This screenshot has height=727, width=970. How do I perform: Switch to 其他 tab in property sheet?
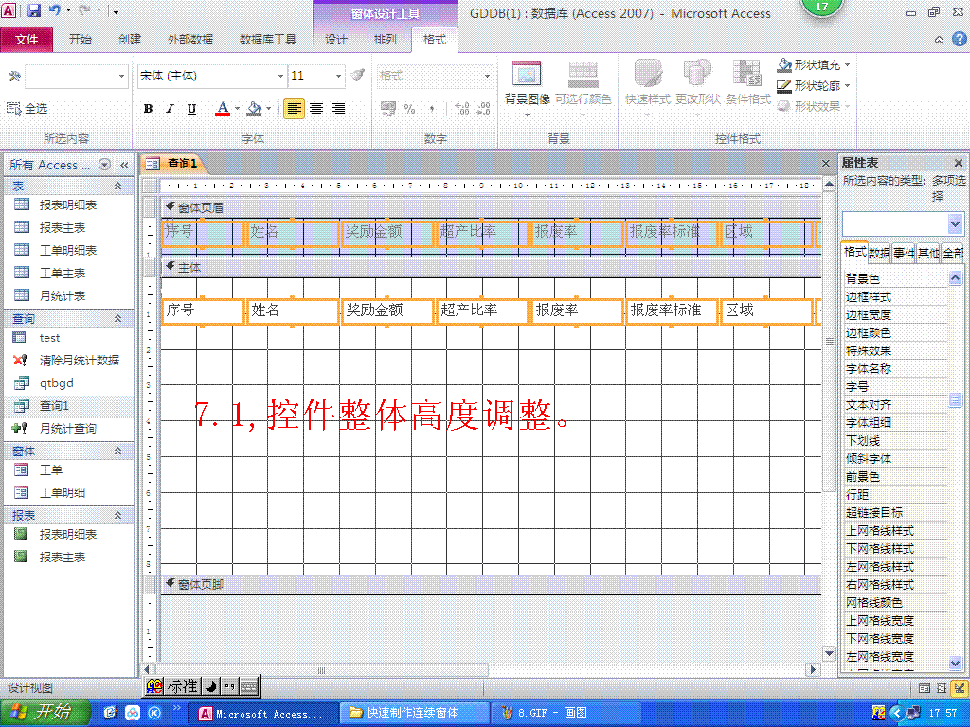point(928,252)
